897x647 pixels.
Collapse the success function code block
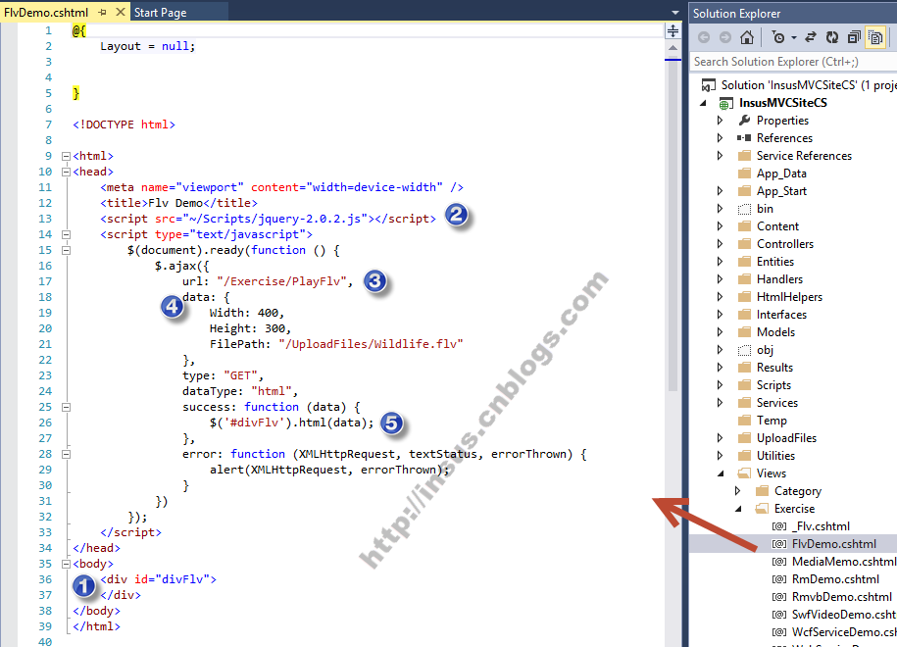click(x=66, y=407)
